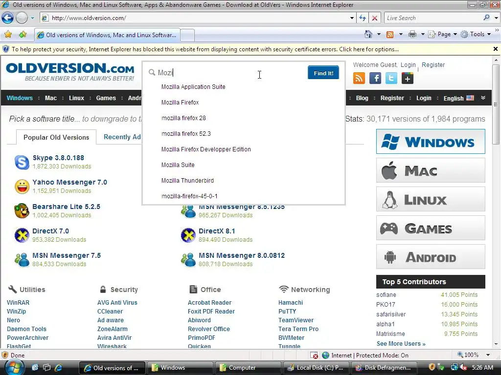Click the address bar URL field
501x375 pixels.
coord(198,18)
